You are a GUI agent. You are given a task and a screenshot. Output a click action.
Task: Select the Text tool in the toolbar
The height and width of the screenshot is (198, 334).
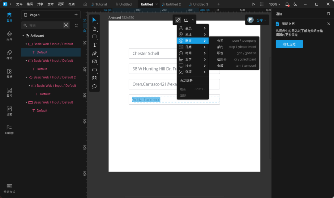[x=95, y=45]
